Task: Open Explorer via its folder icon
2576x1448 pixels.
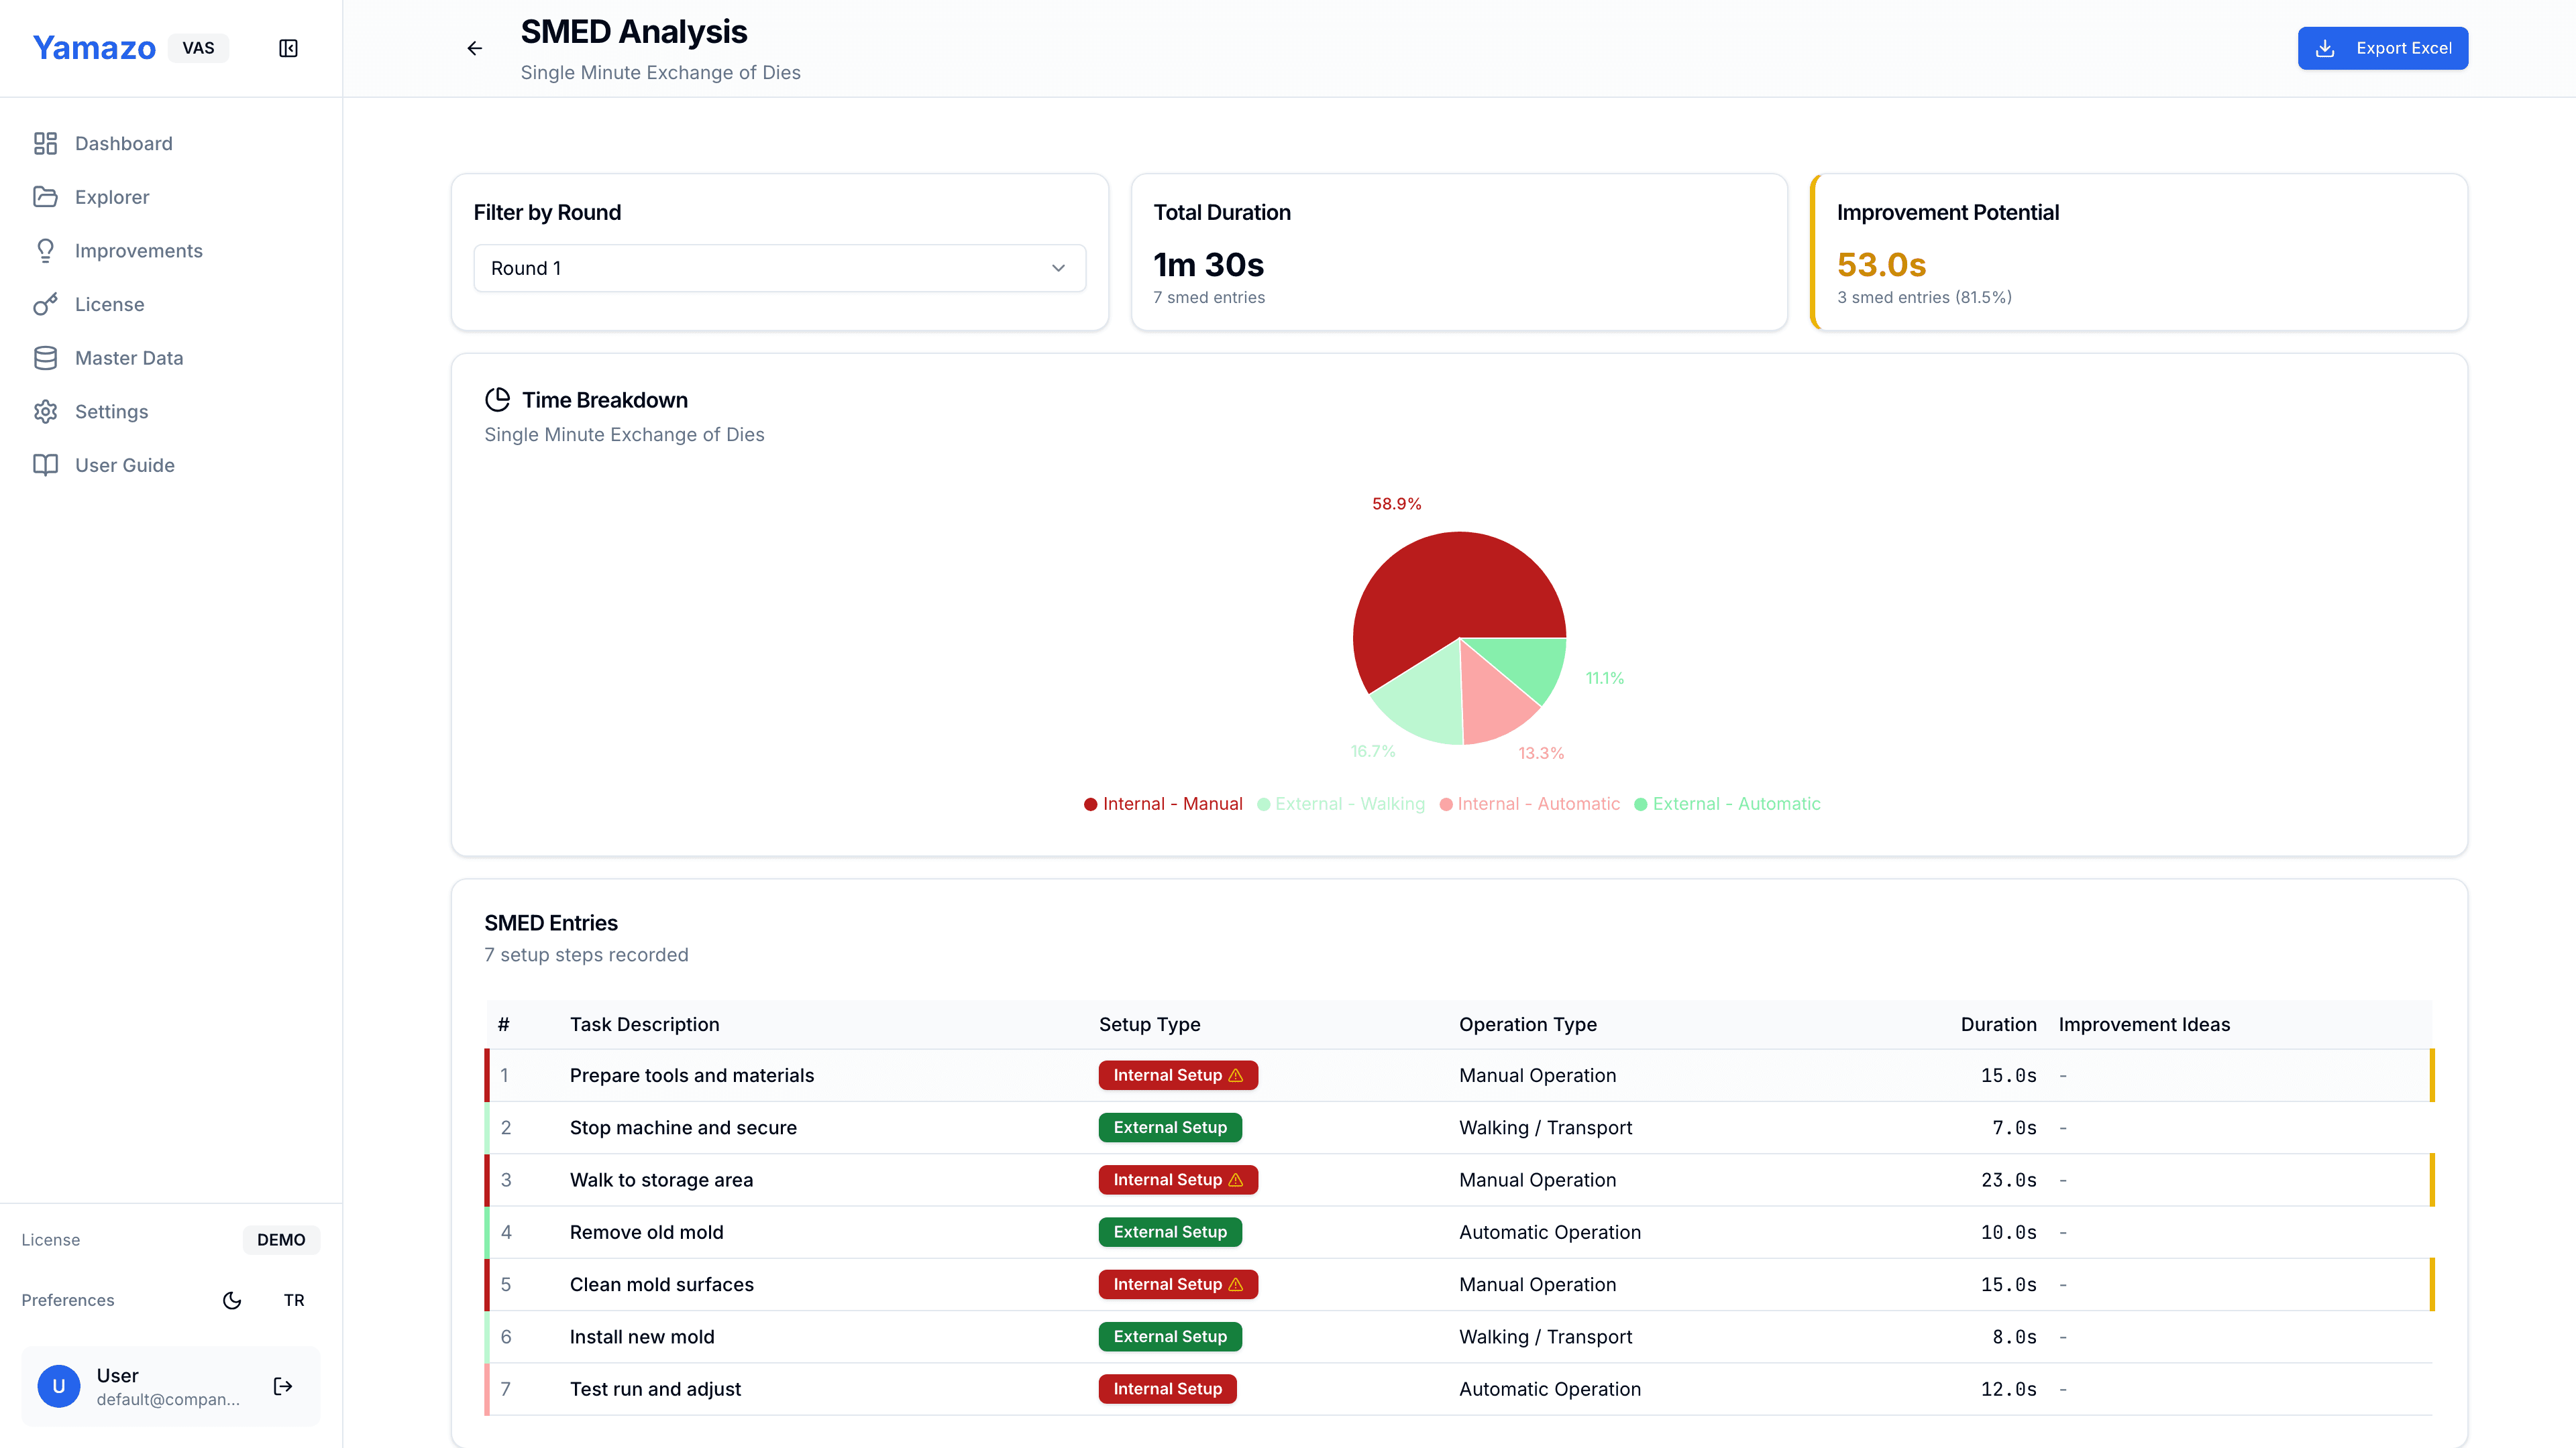Action: click(45, 197)
